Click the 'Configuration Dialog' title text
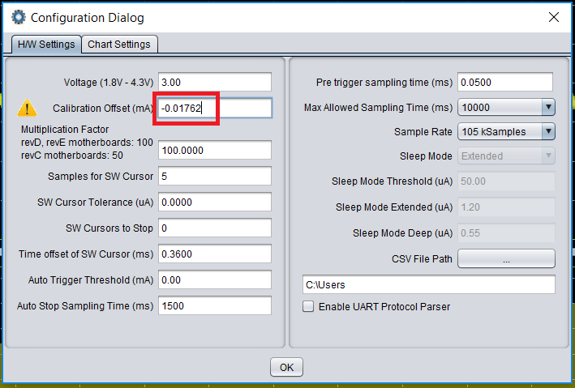Screen dimensions: 575x388 click(x=88, y=18)
